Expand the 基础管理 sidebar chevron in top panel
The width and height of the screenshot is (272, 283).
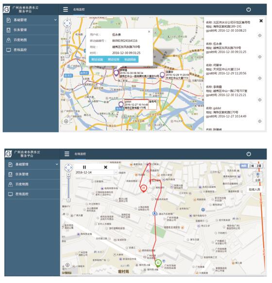[x=55, y=20]
